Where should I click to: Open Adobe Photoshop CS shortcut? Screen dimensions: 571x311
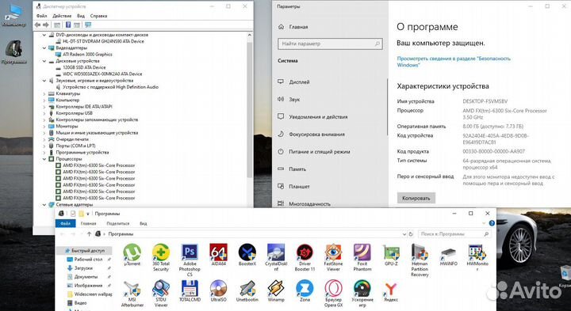coord(190,260)
